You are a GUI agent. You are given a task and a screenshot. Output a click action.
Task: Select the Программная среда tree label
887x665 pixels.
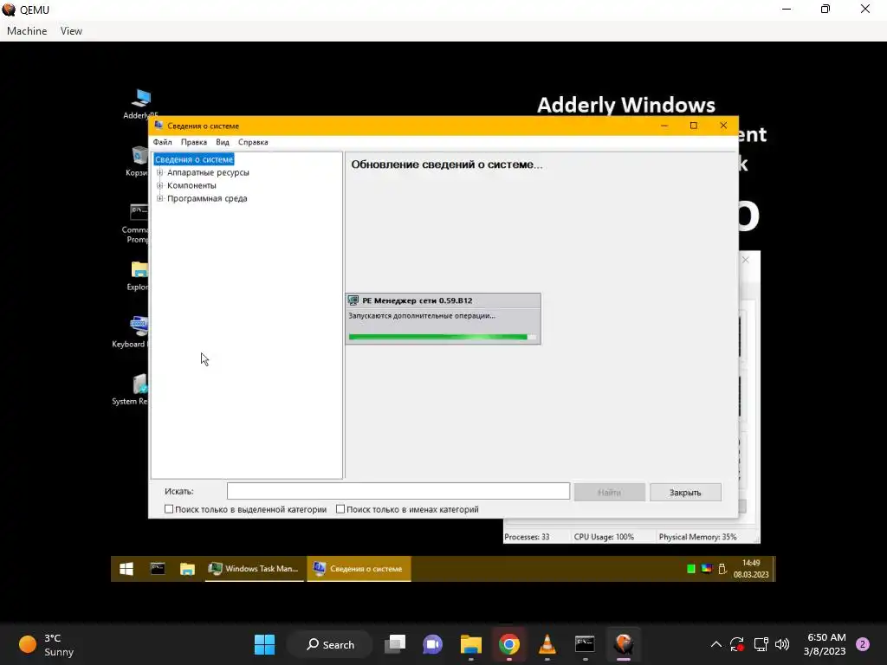point(207,198)
